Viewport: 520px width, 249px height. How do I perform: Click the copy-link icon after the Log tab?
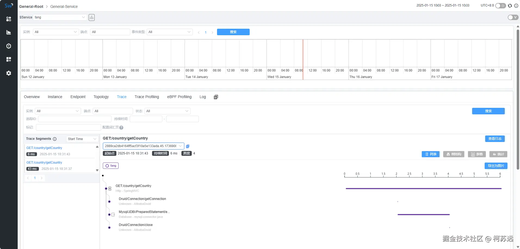(216, 97)
